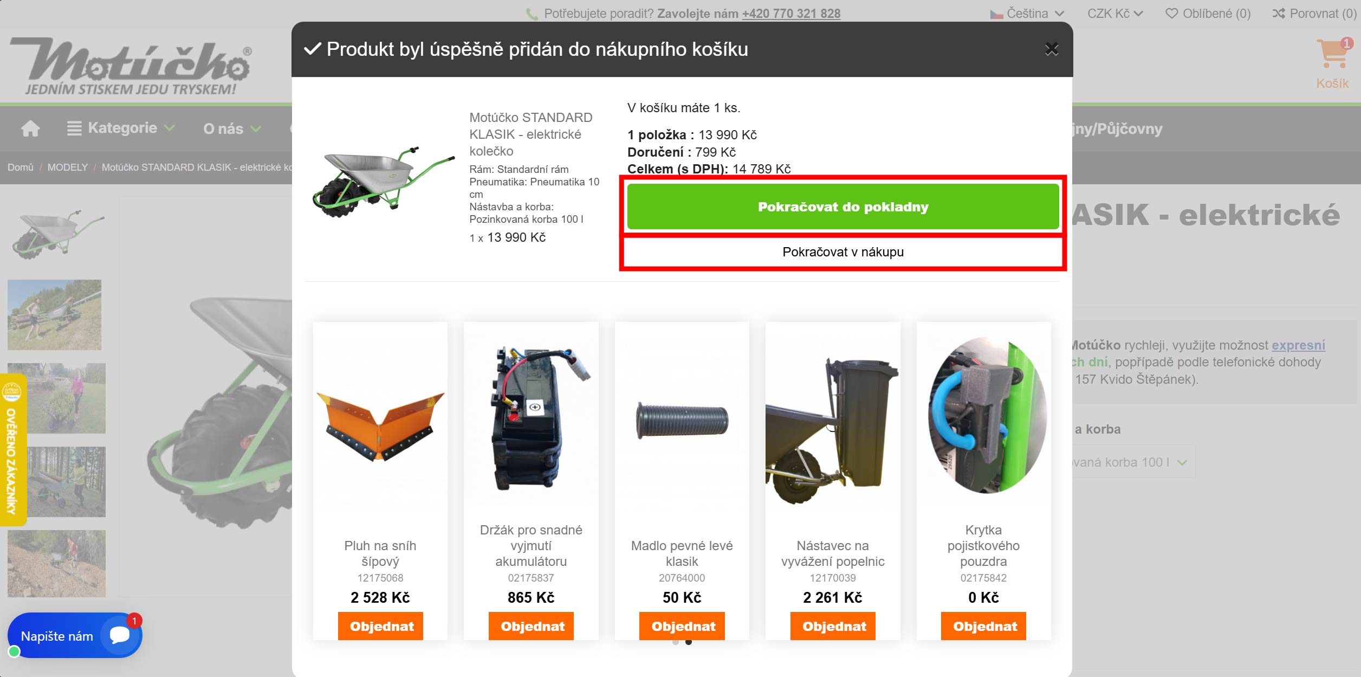The width and height of the screenshot is (1361, 677).
Task: Expand the Čeština language dropdown
Action: tap(1027, 14)
